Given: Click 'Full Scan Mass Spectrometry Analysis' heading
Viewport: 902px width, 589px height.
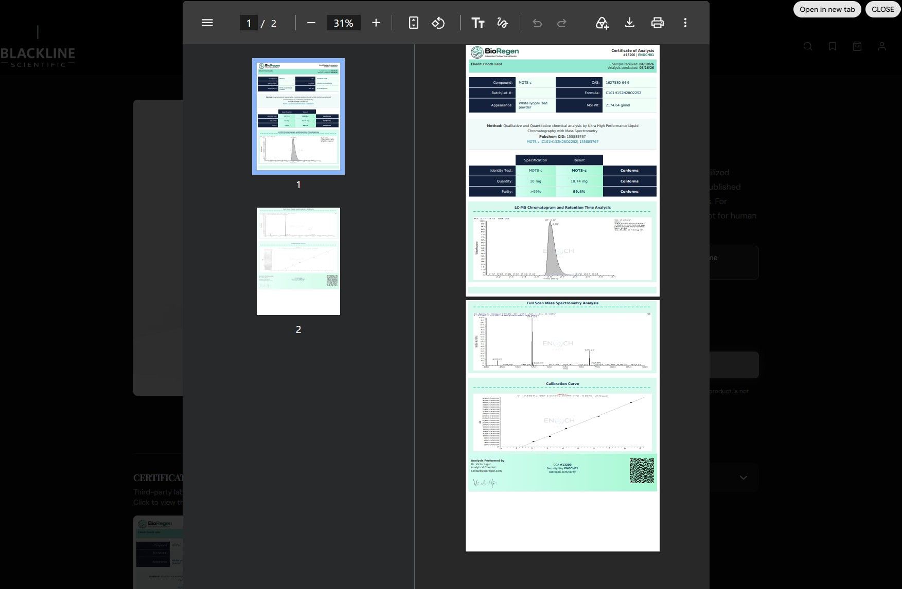Looking at the screenshot, I should coord(562,303).
